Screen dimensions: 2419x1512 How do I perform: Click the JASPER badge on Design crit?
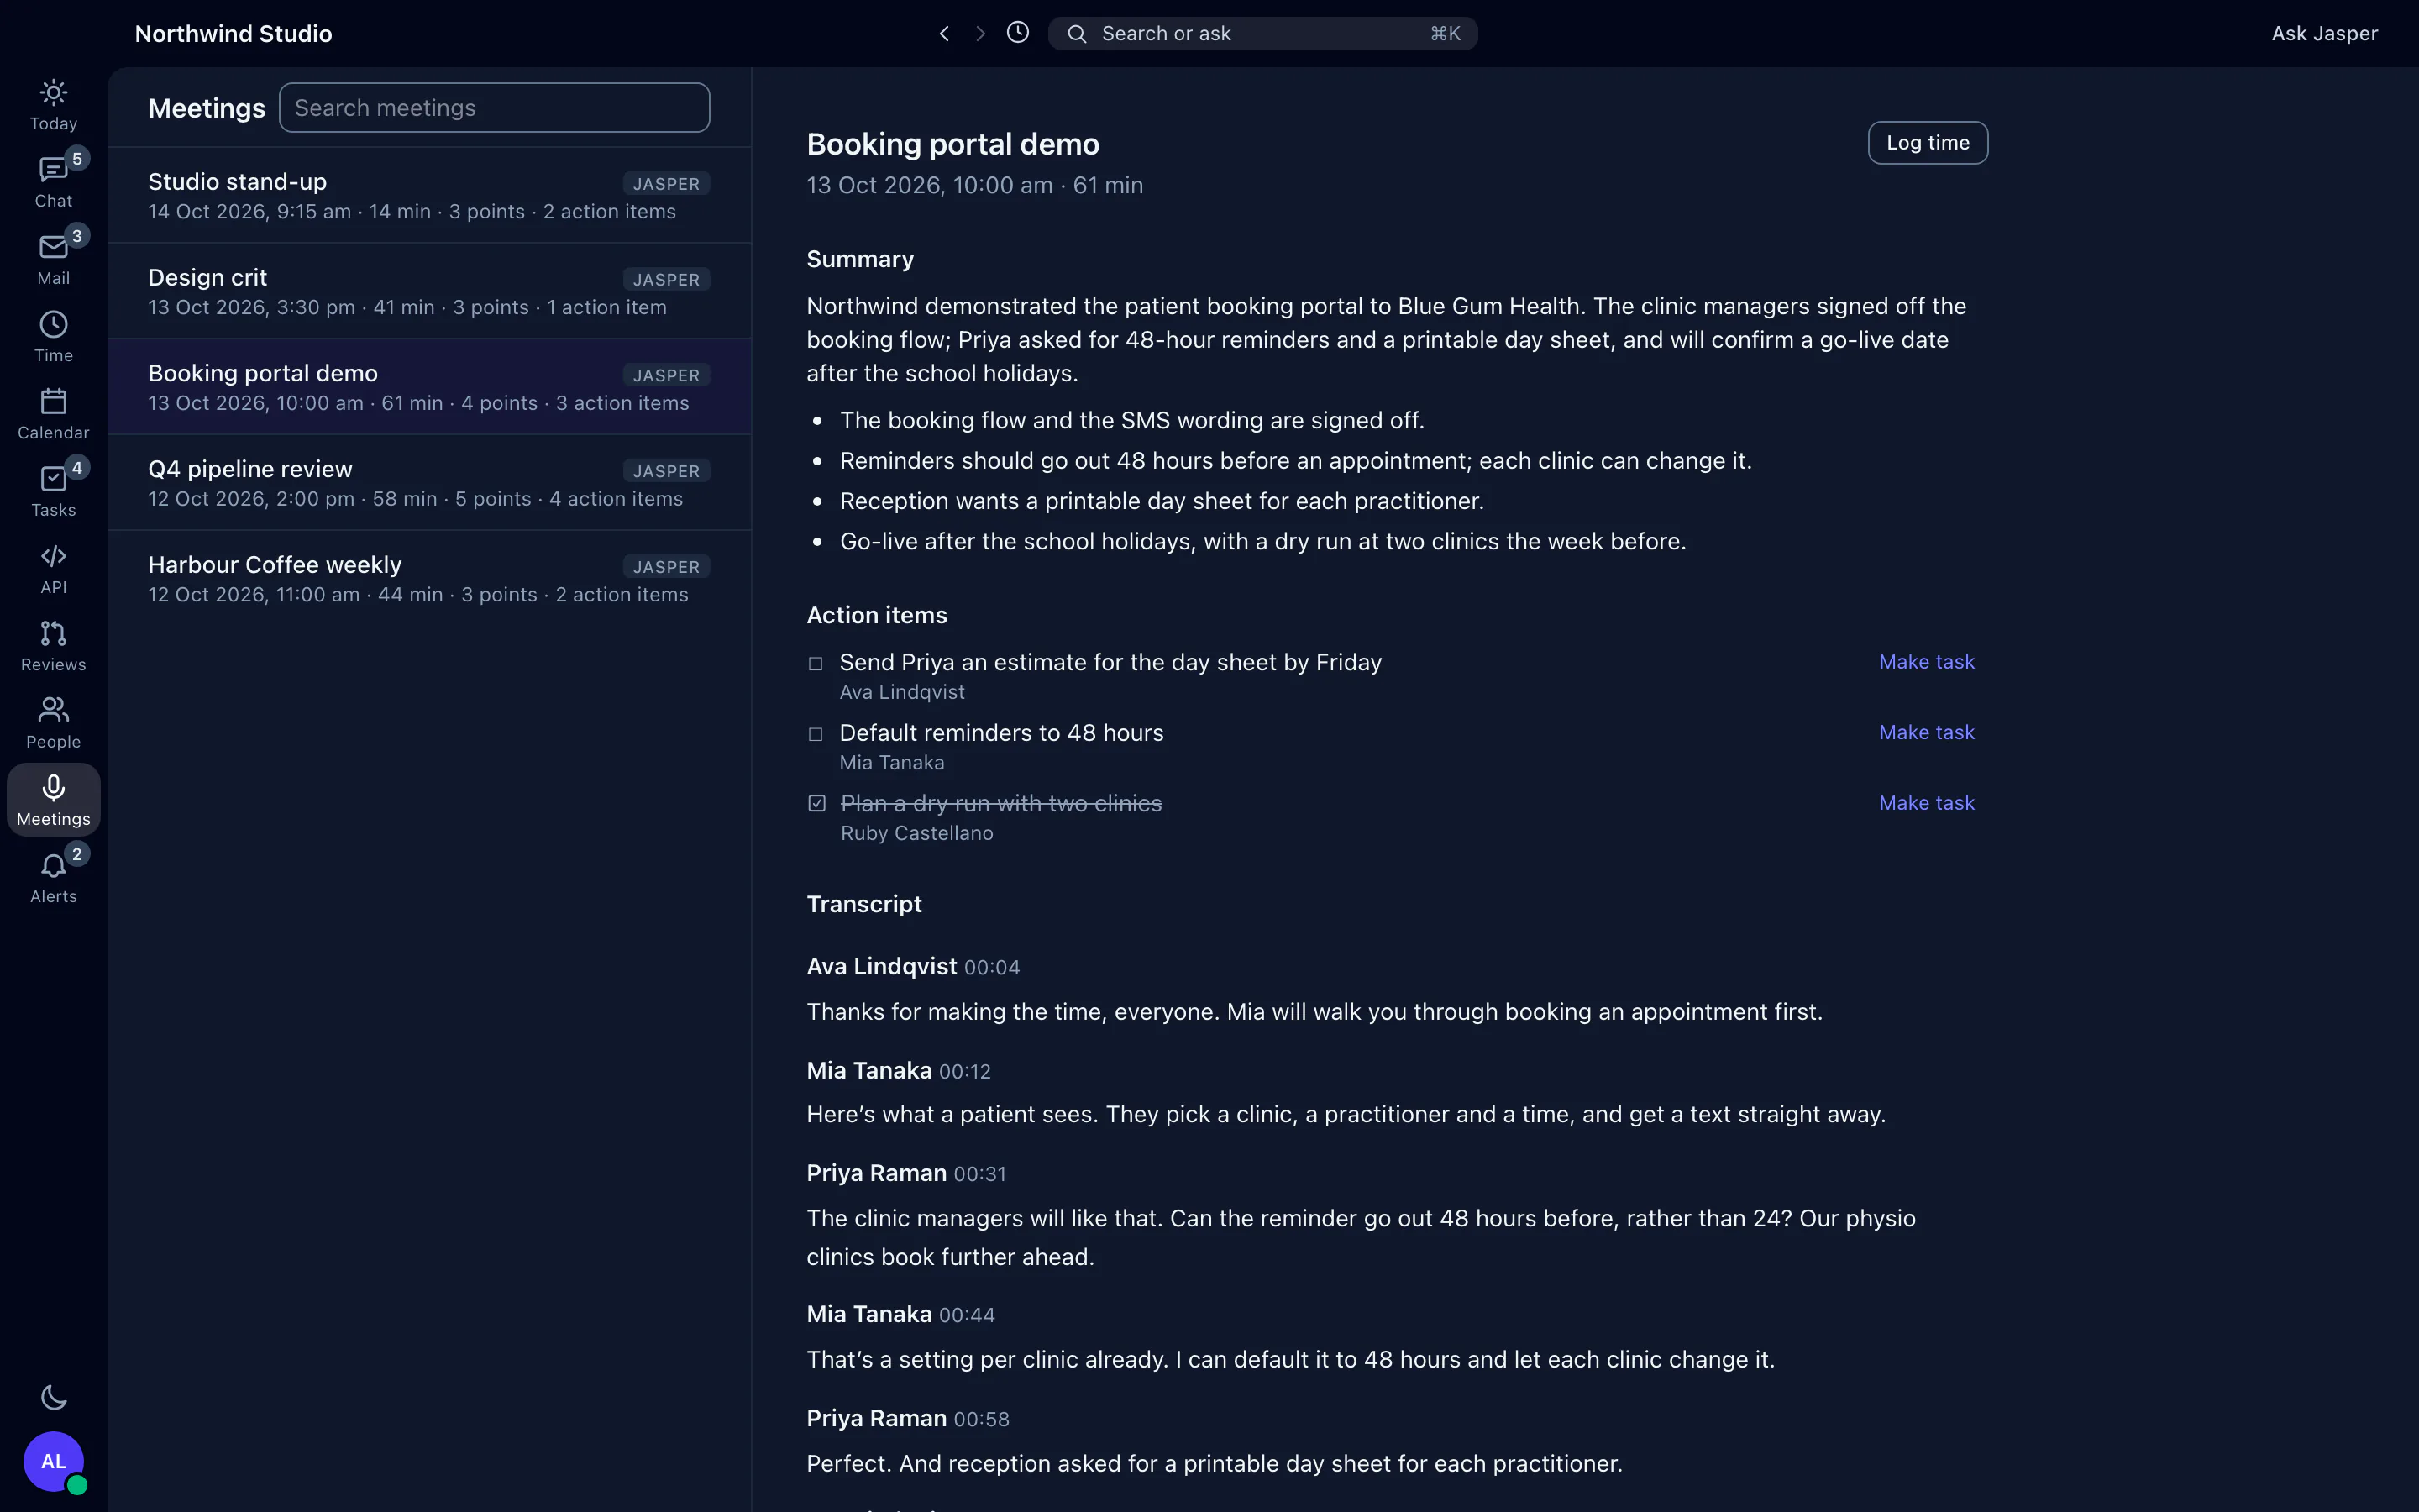click(x=666, y=279)
